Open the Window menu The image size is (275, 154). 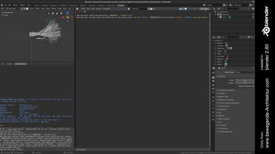(22, 5)
